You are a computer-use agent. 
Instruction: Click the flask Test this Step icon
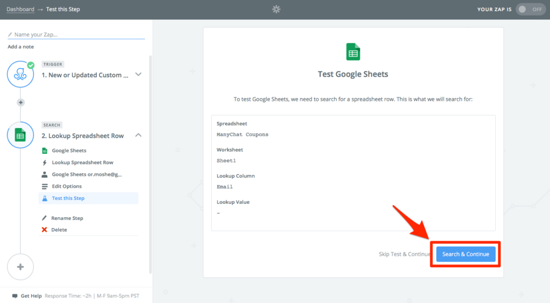tap(45, 198)
